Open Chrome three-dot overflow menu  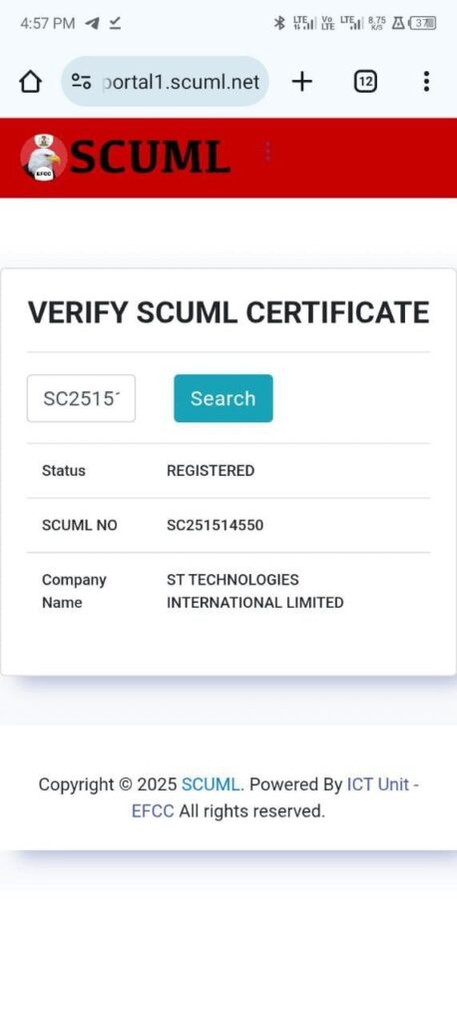pos(426,82)
